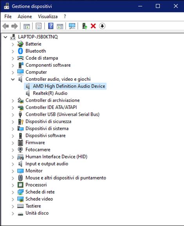Select the Dispositivi di sicurezza label
The height and width of the screenshot is (226, 184).
(48, 121)
